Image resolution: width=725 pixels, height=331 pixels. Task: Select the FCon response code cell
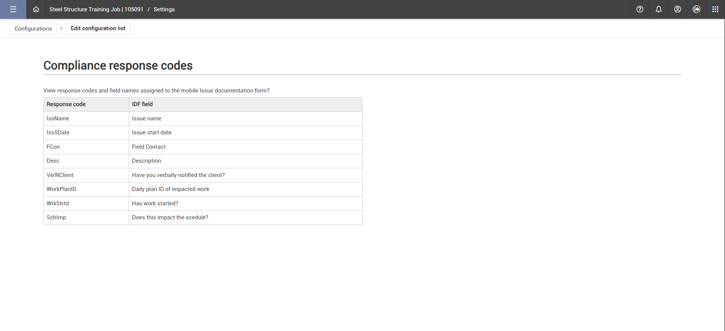tap(53, 147)
